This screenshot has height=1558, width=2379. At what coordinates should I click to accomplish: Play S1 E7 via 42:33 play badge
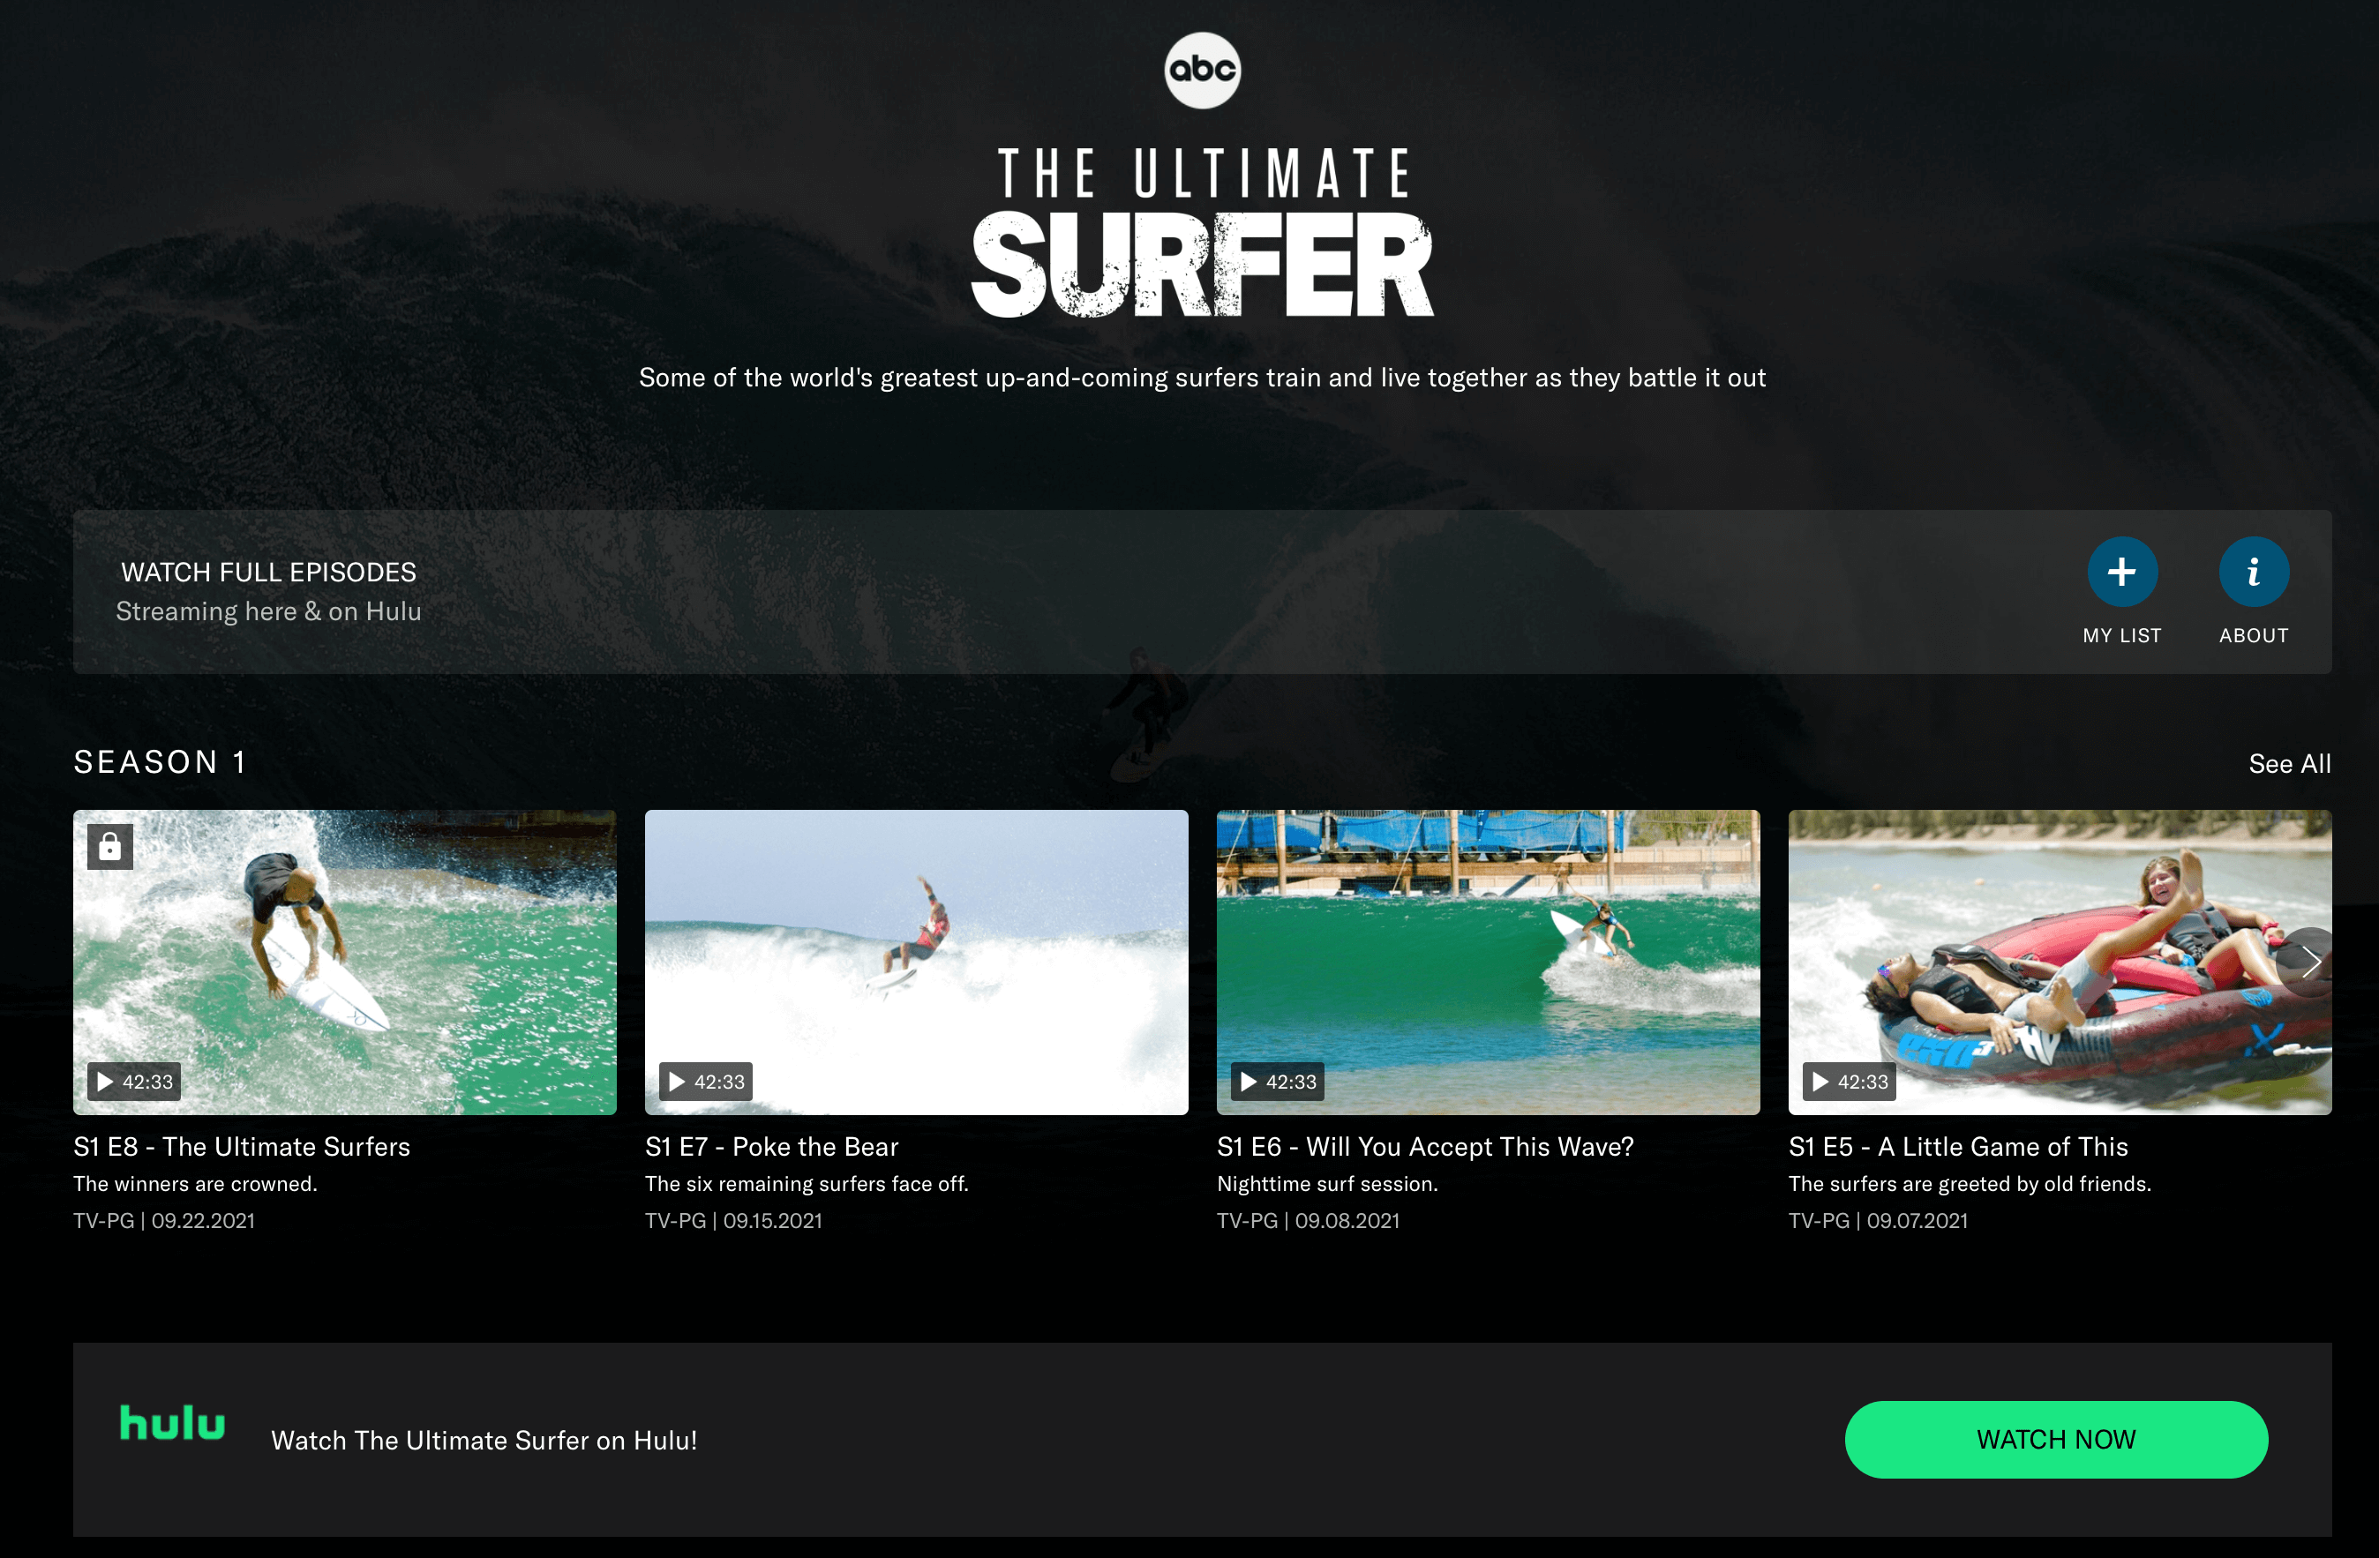[706, 1082]
